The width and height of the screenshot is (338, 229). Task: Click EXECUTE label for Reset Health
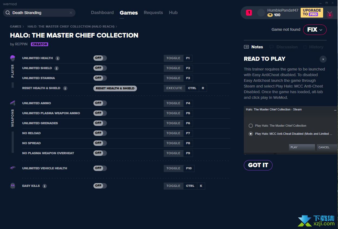click(x=175, y=88)
